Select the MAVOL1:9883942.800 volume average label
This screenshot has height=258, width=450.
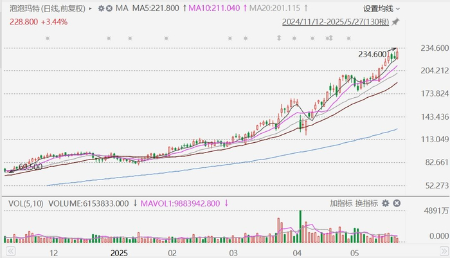[x=180, y=204]
